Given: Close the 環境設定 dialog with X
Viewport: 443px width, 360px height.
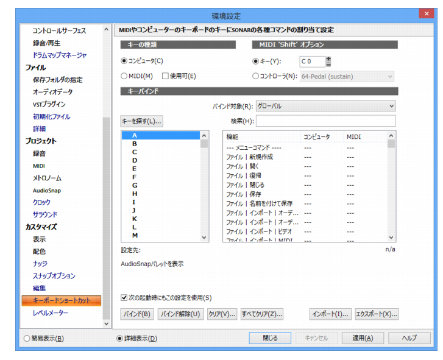Looking at the screenshot, I should [x=427, y=13].
